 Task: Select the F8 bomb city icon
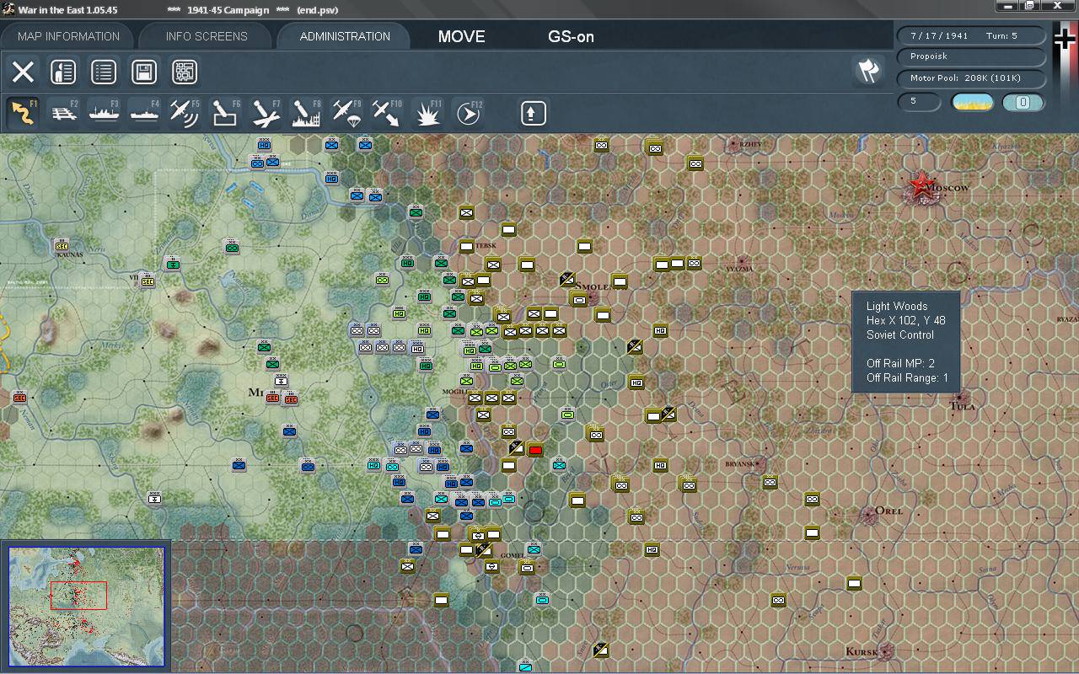(307, 113)
